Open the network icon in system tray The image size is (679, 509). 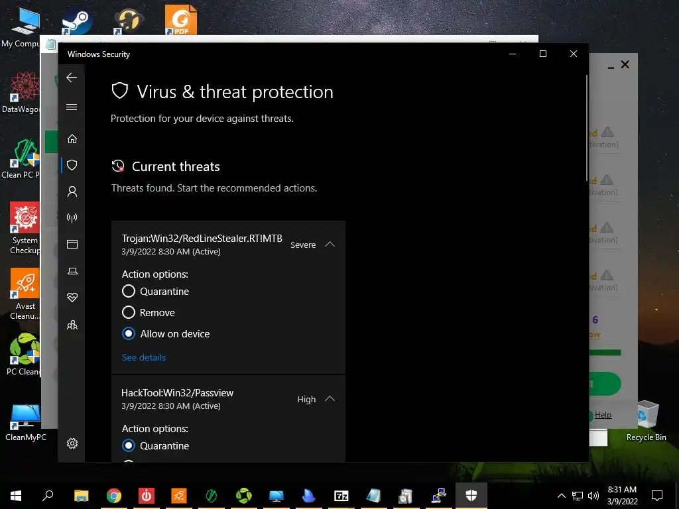[578, 496]
